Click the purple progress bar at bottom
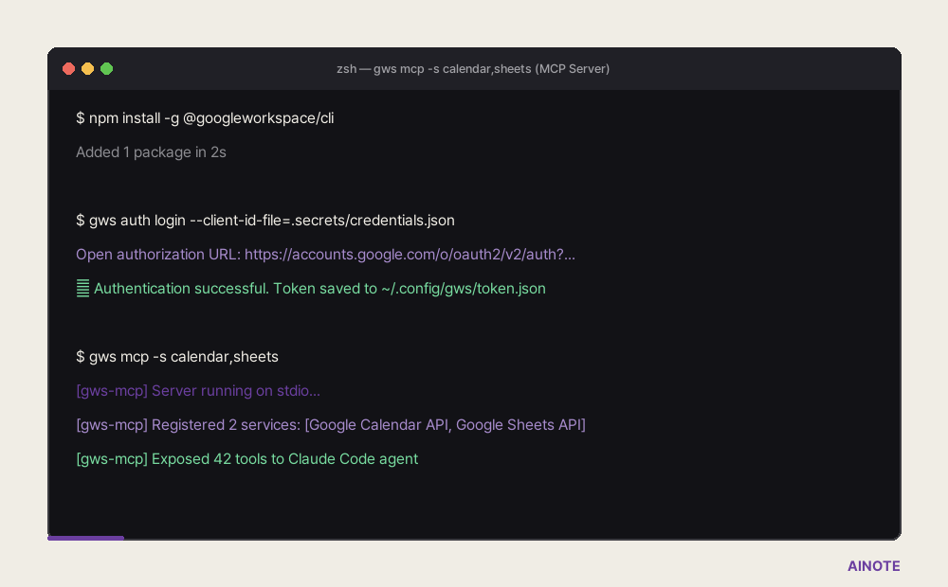Image resolution: width=948 pixels, height=587 pixels. [x=86, y=538]
